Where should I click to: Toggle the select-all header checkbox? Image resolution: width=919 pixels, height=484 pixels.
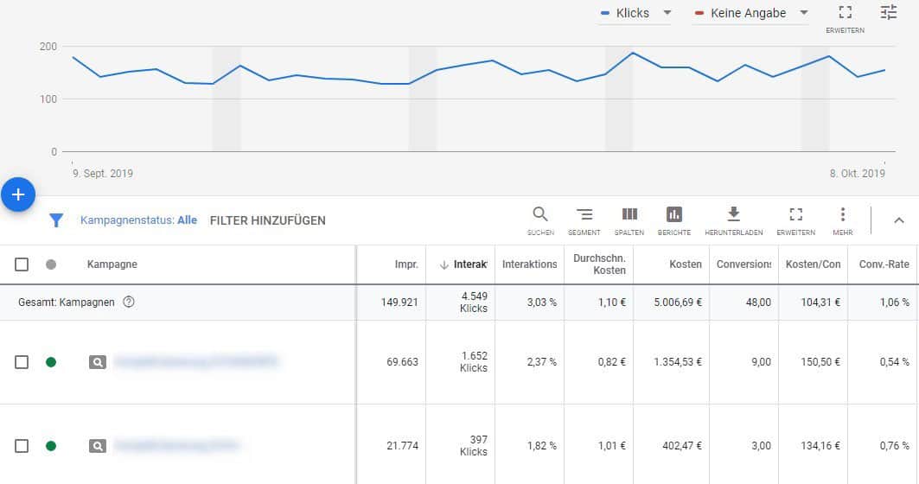(22, 264)
